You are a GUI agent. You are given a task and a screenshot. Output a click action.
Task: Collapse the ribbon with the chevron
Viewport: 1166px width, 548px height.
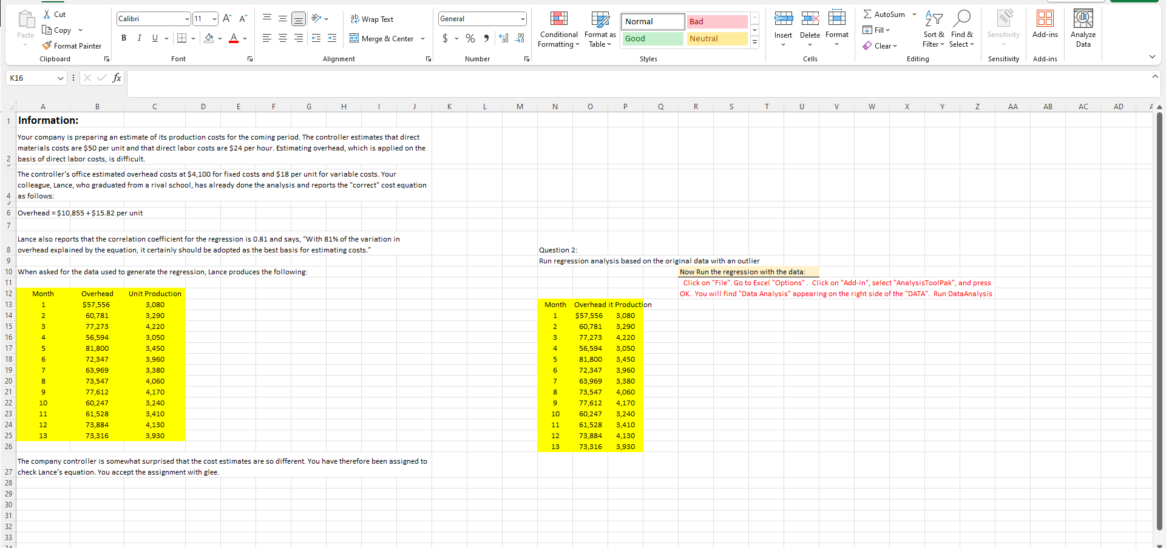[x=1152, y=57]
